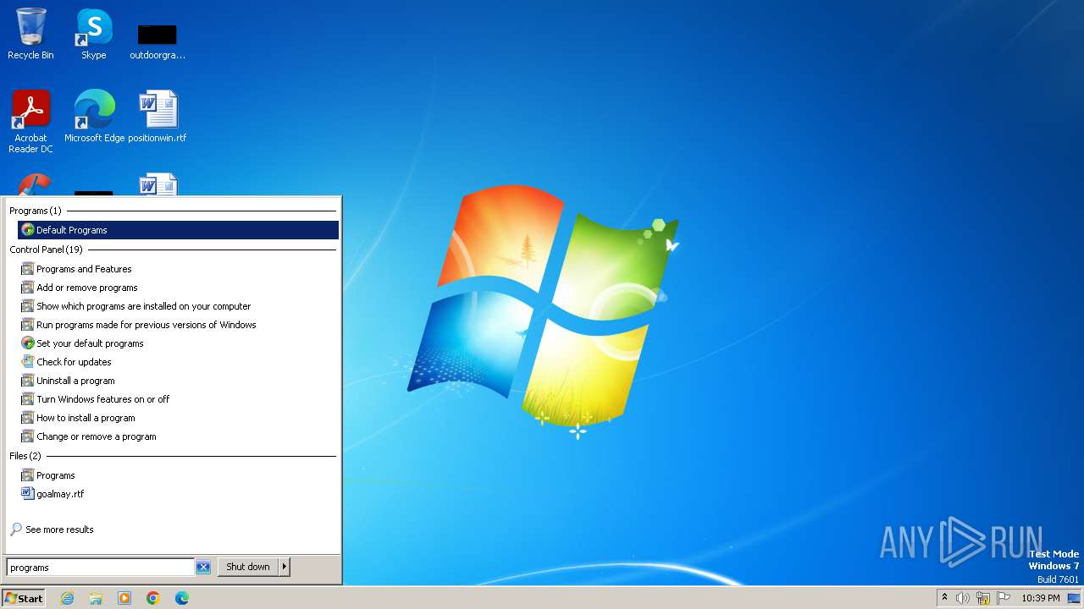The image size is (1084, 609).
Task: Click the Shut down button
Action: (248, 567)
